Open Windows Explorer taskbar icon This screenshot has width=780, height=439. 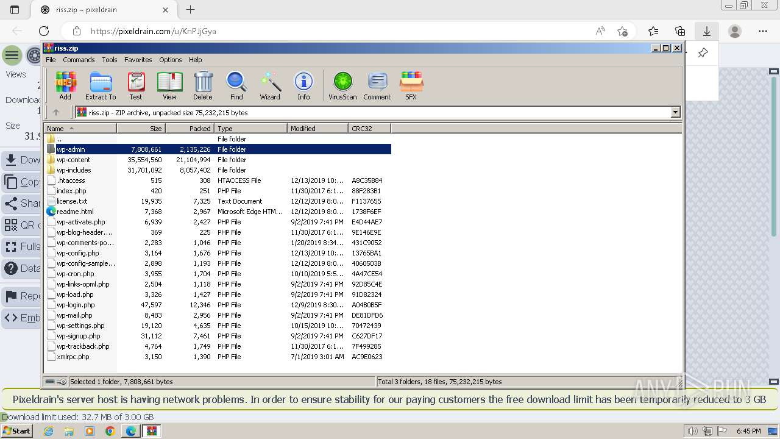coord(69,431)
